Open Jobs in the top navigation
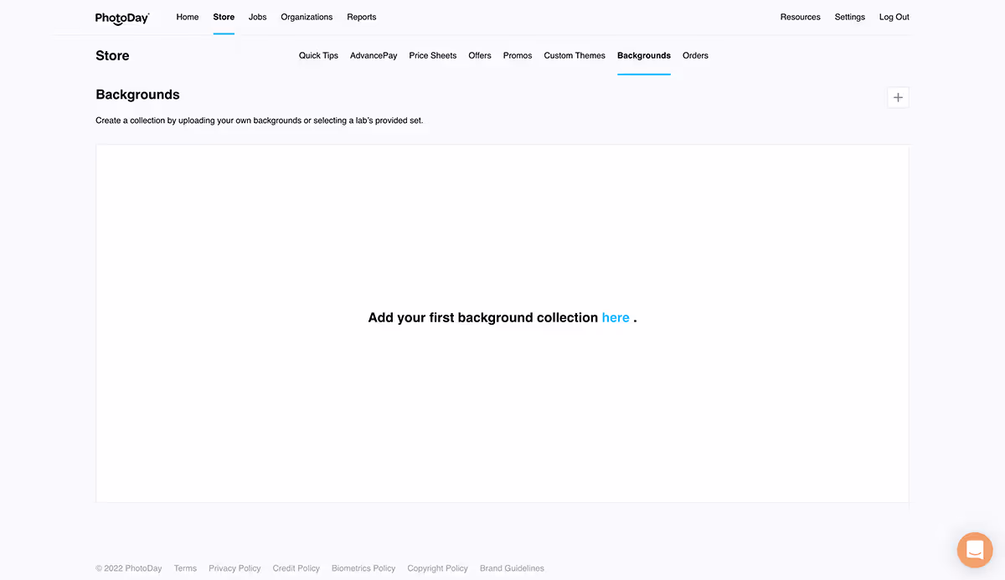The width and height of the screenshot is (1005, 580). pyautogui.click(x=258, y=17)
